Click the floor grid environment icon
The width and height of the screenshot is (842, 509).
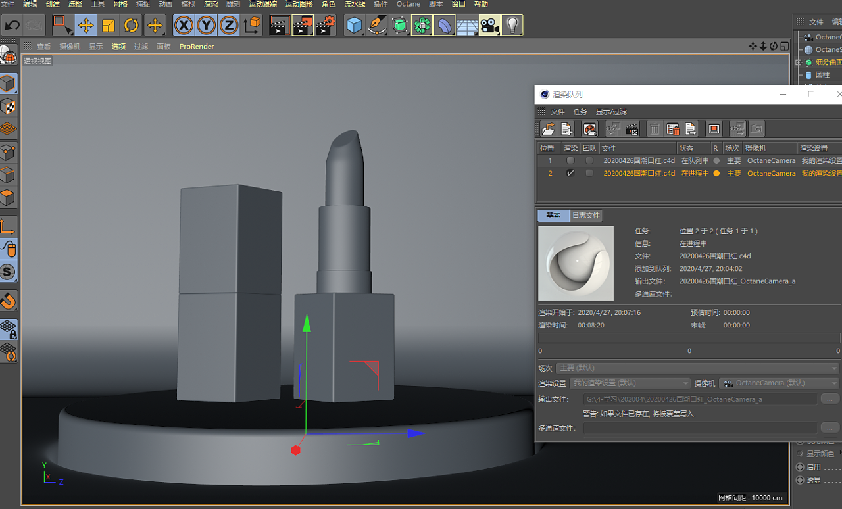[467, 26]
